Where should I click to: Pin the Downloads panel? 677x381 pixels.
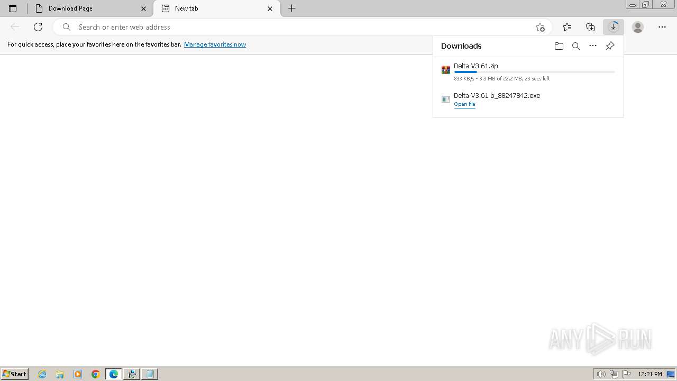tap(610, 46)
